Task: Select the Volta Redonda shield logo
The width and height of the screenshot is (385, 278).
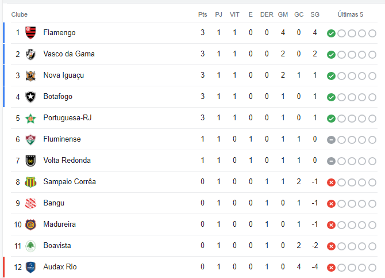Action: click(x=30, y=161)
